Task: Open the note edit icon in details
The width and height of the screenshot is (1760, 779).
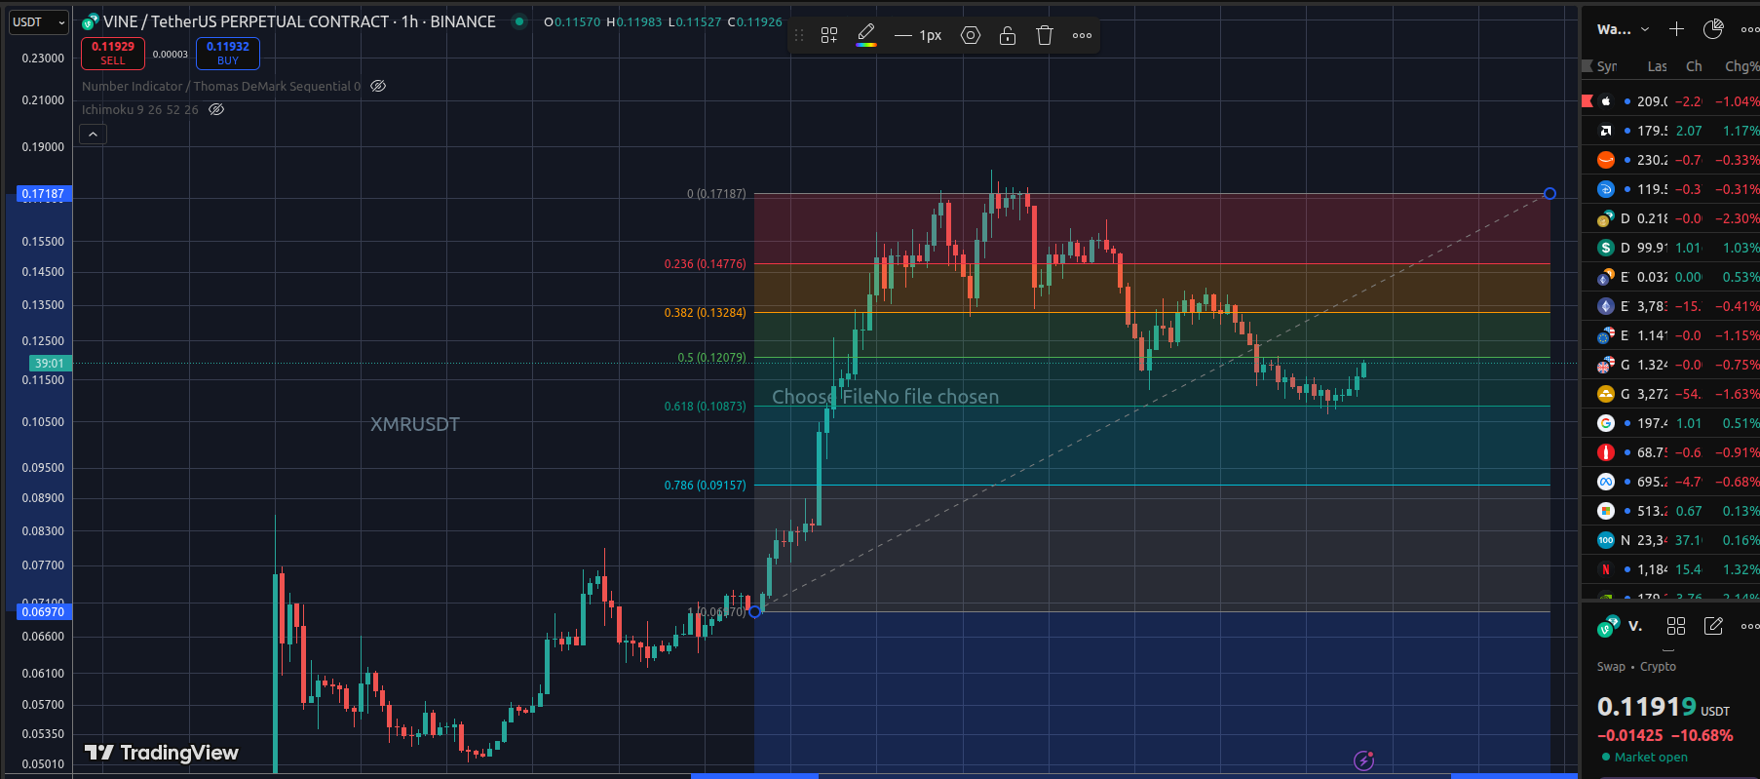Action: click(1713, 626)
